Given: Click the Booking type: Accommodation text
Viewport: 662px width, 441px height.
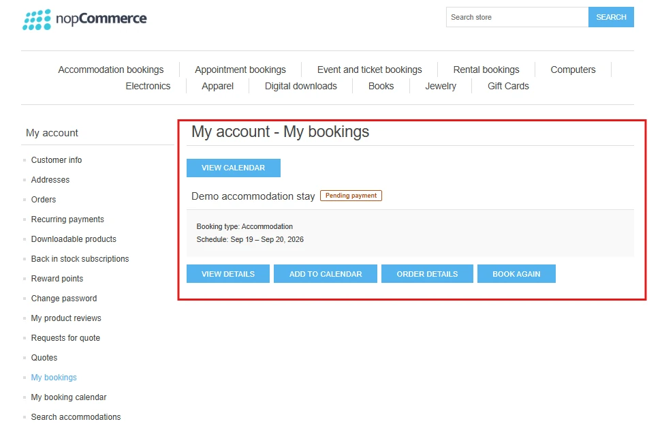Looking at the screenshot, I should tap(245, 227).
